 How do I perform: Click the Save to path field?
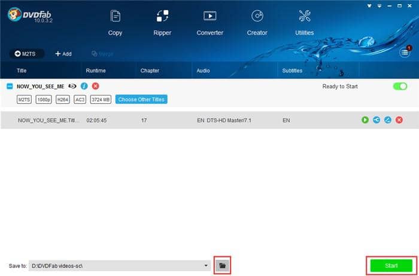click(x=120, y=266)
